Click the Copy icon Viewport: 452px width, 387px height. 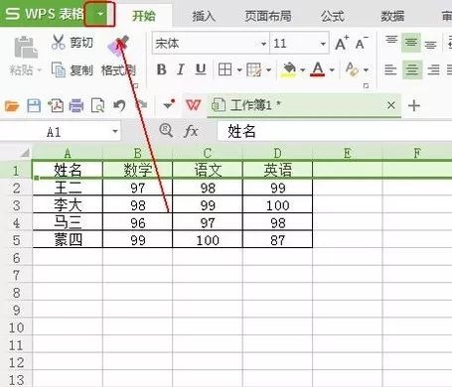[x=59, y=69]
